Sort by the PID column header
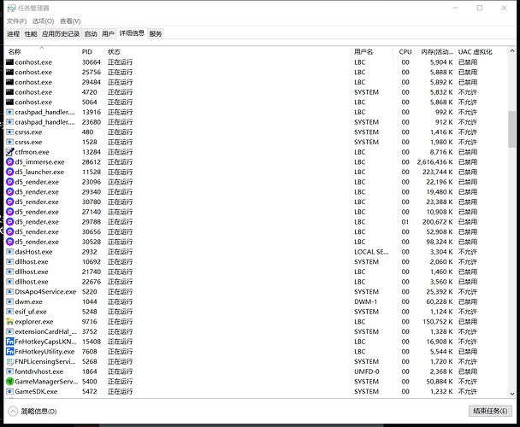Viewport: 520px width, 427px height. [x=92, y=52]
